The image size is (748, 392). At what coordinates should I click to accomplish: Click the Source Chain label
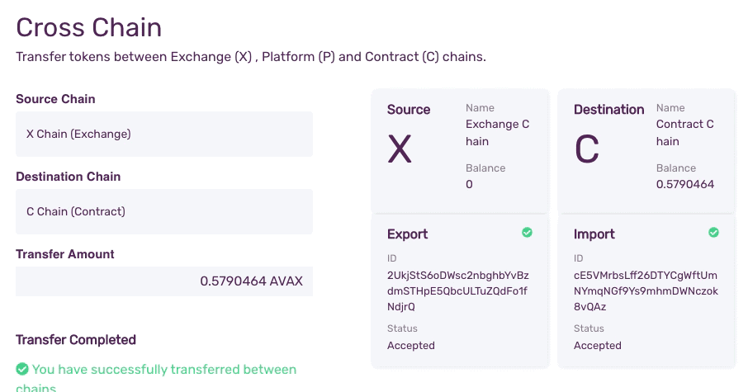55,99
